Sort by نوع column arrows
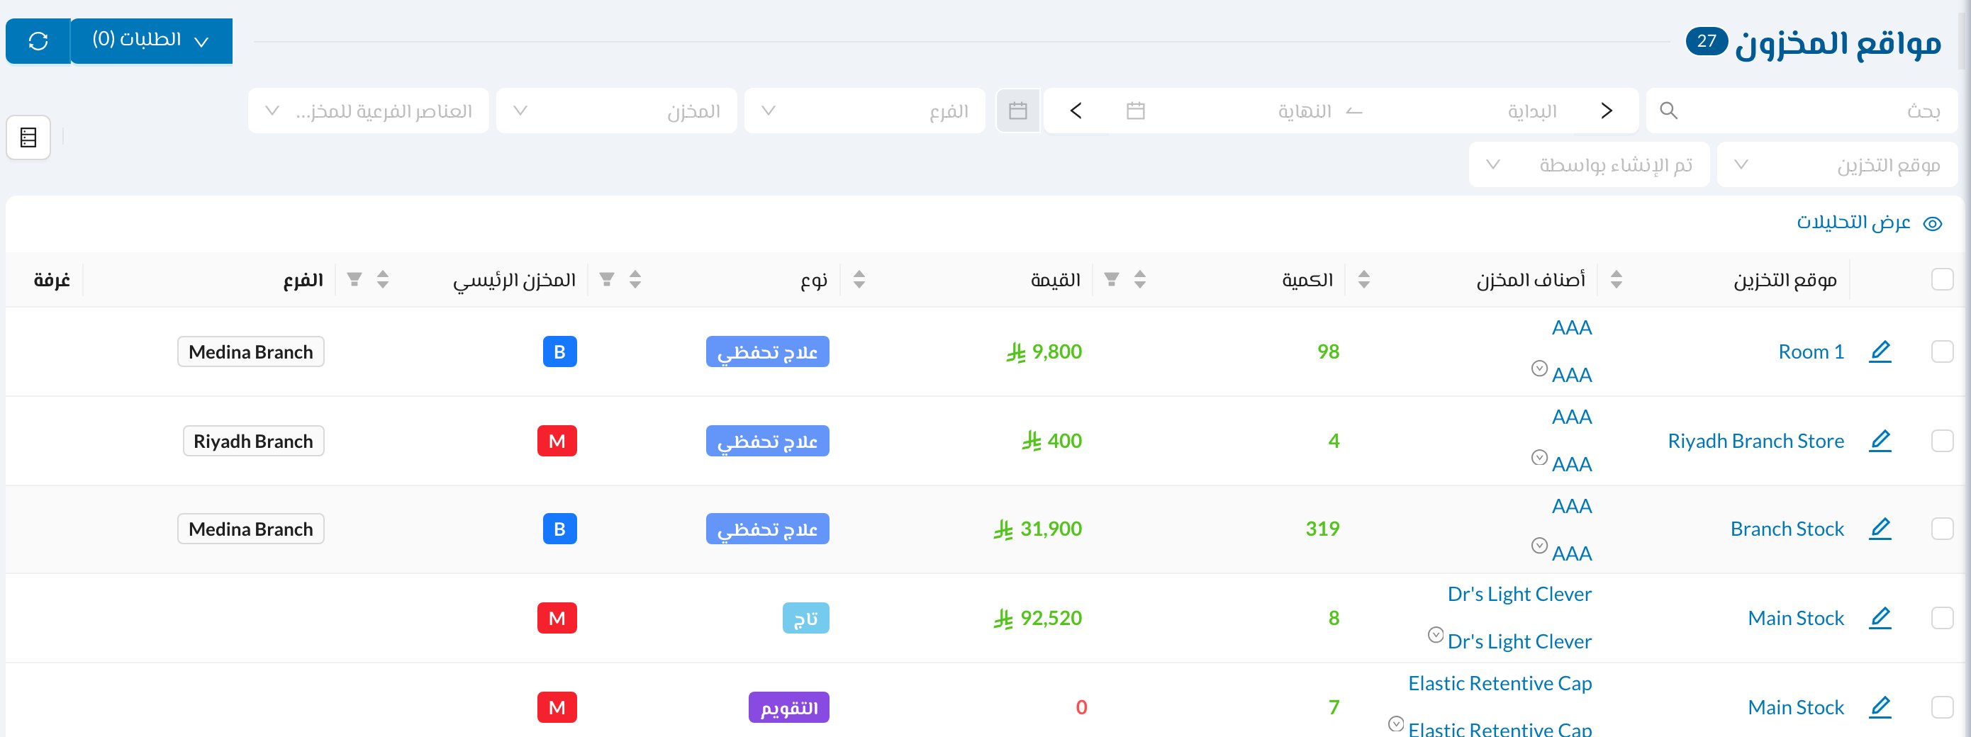Screen dimensions: 1971x737 click(635, 279)
